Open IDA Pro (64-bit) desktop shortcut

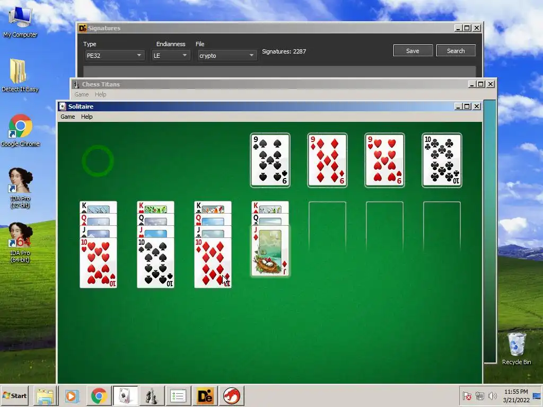(20, 243)
